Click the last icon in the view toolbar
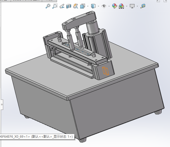Screen dimensions: 170x147 click(143, 6)
